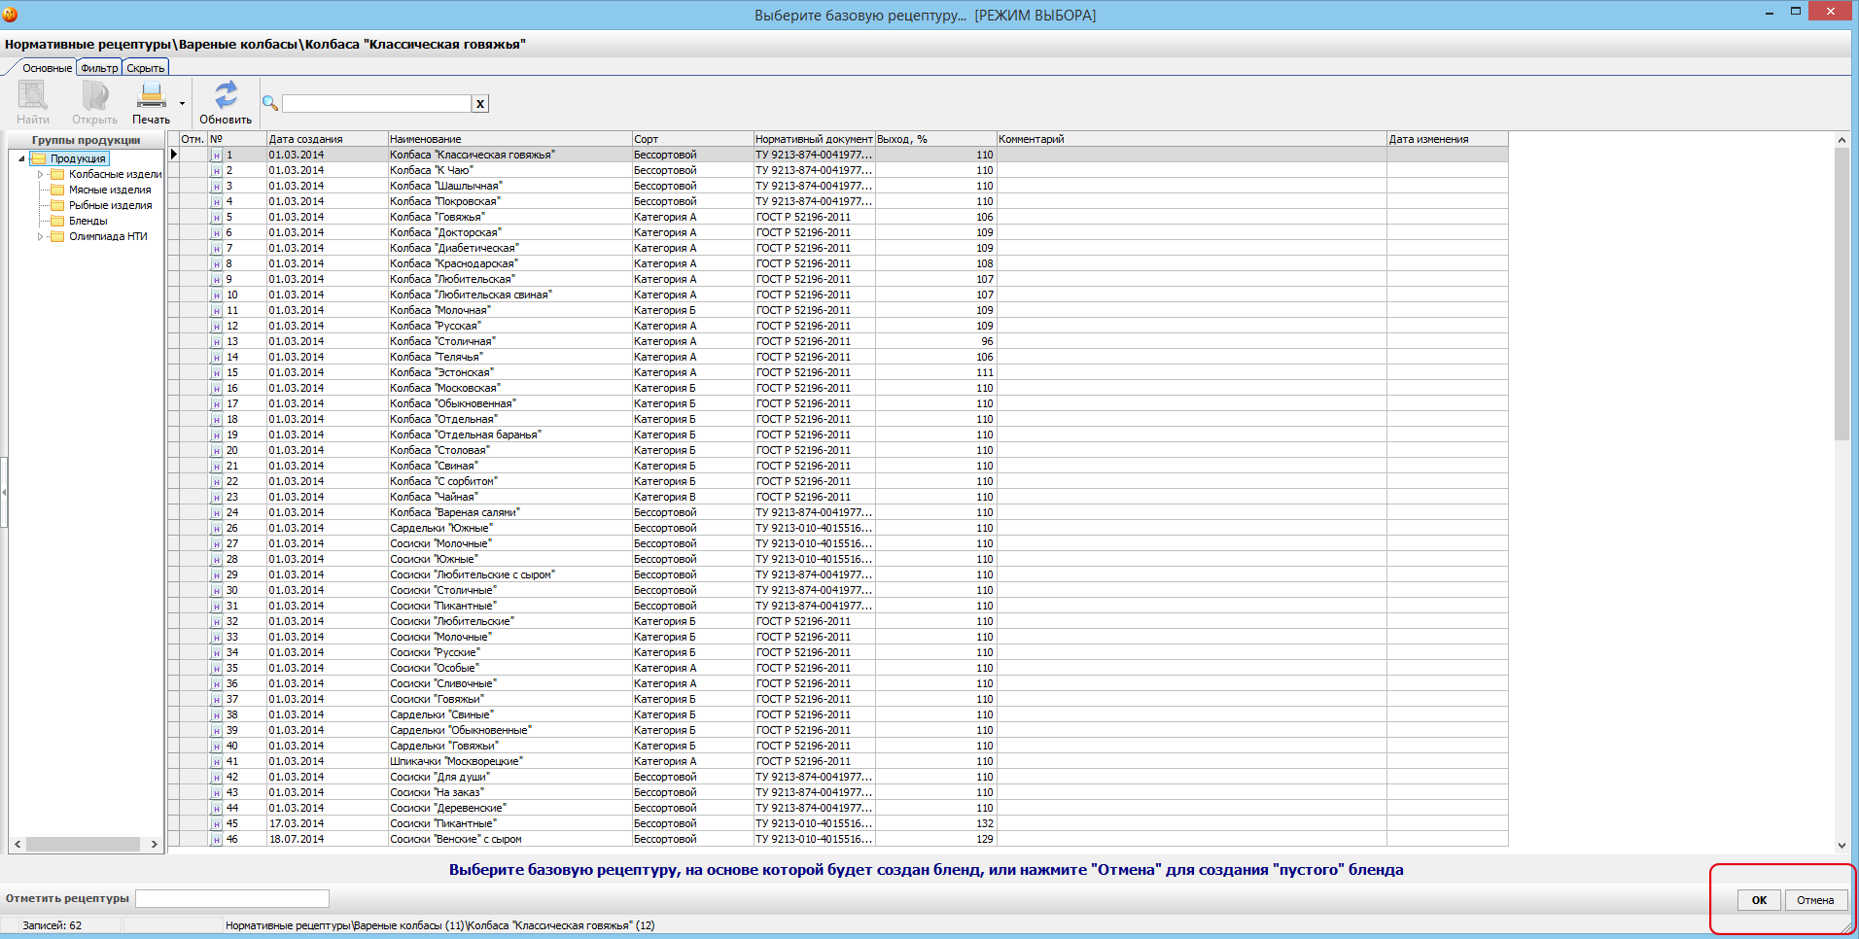Select the Рыбные изделия folder
The image size is (1859, 939).
(x=110, y=205)
